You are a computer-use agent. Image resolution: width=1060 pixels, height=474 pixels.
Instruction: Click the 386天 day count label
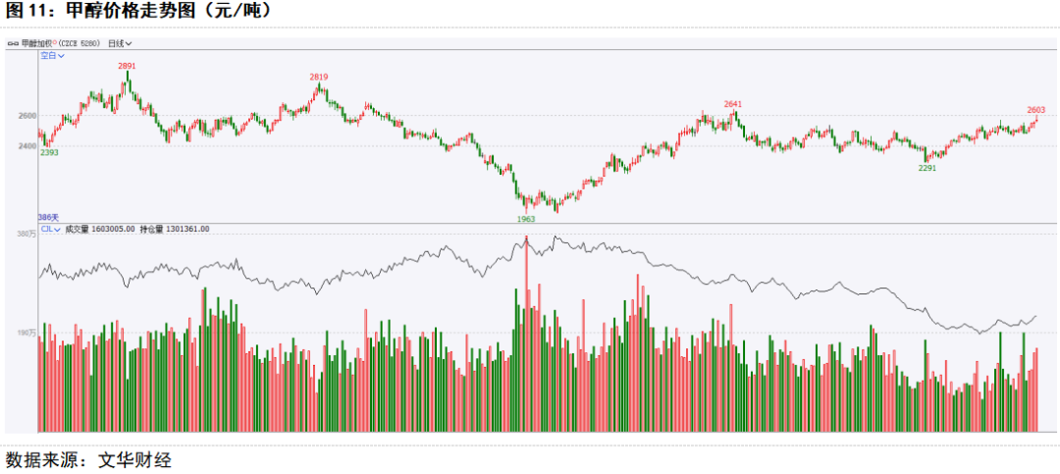(49, 217)
